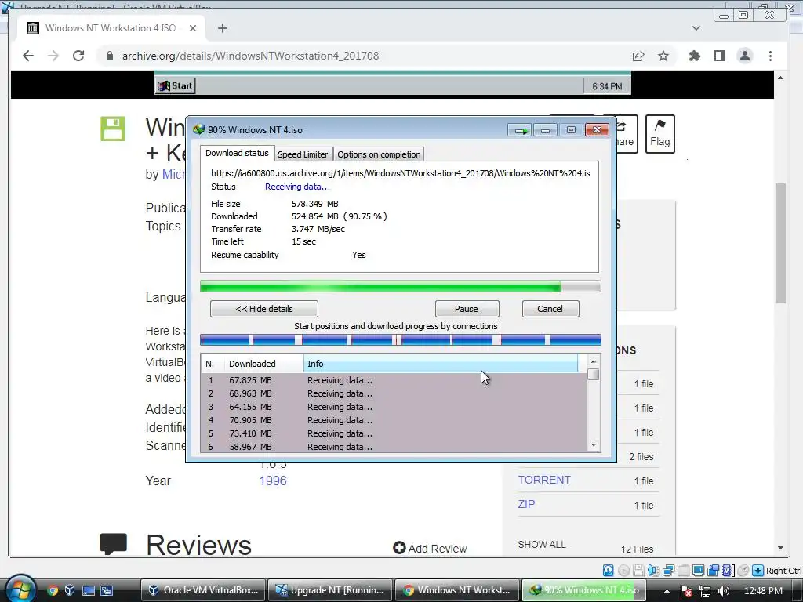Viewport: 803px width, 602px height.
Task: Select connection row 4 with 70.905 MB
Action: 394,420
